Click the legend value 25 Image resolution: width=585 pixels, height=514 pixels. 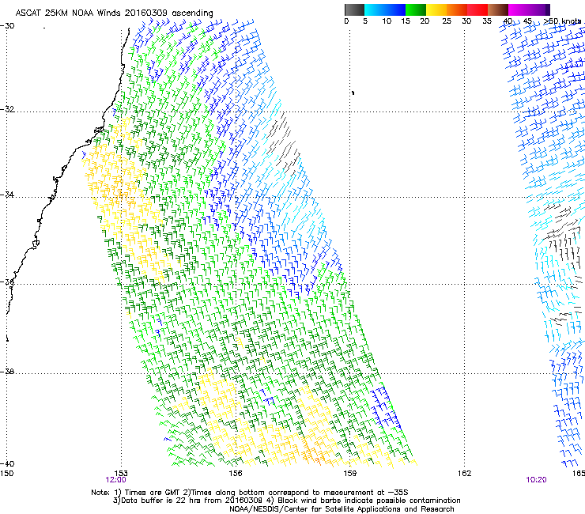pos(447,21)
